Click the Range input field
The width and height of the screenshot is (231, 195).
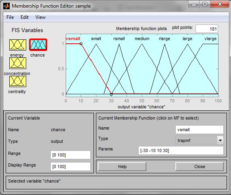[71, 155]
